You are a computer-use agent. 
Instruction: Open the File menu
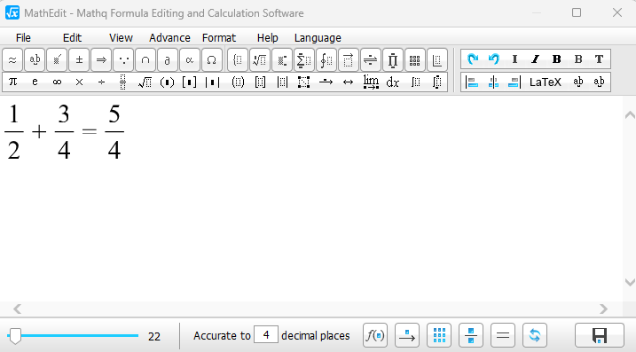tap(23, 38)
